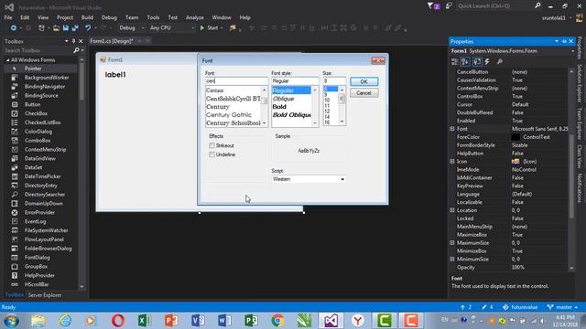Click the notifications flag icon

coord(433,6)
